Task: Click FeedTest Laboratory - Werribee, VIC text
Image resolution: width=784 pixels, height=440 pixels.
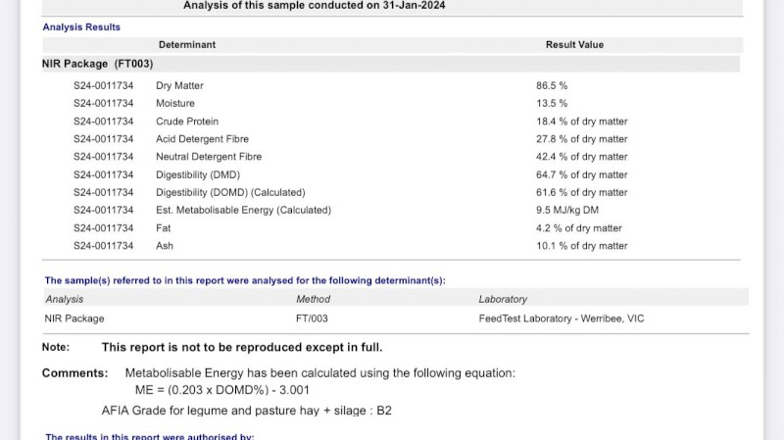Action: click(x=561, y=318)
